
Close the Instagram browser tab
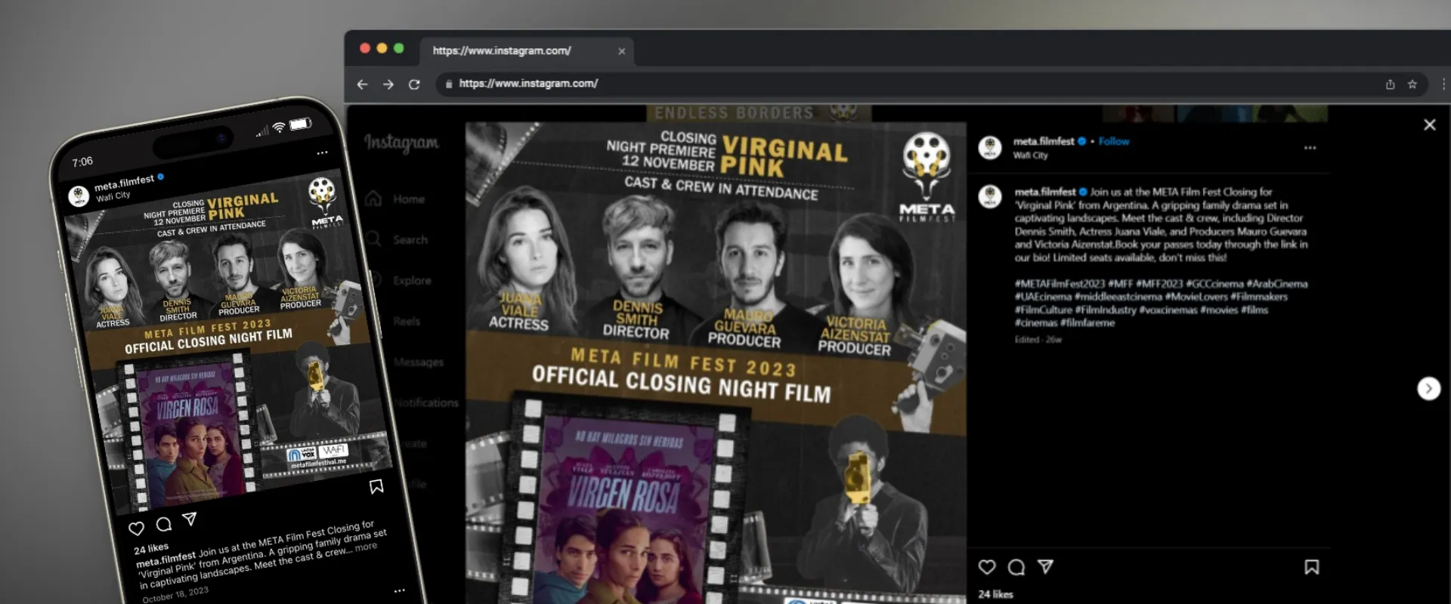[621, 51]
